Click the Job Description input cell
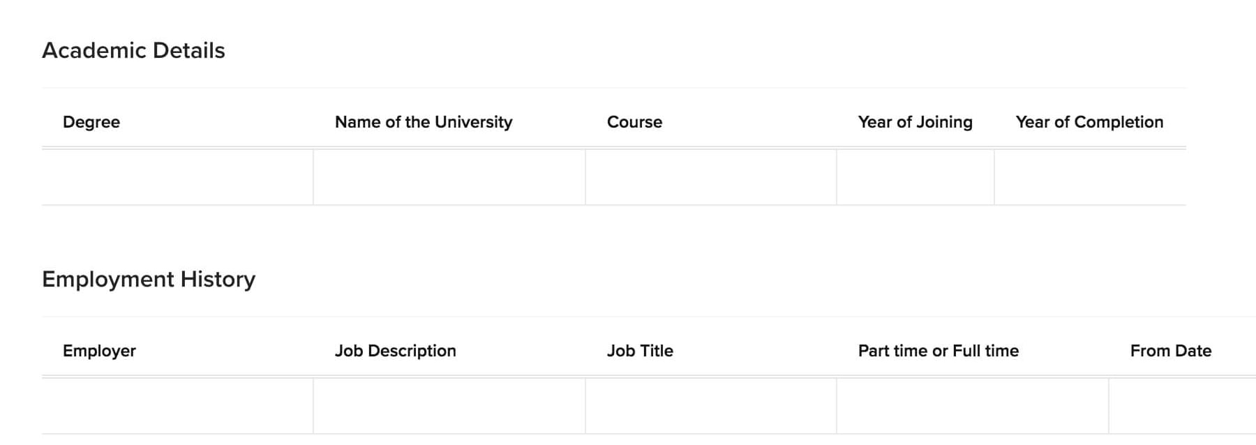The width and height of the screenshot is (1256, 445). [x=449, y=406]
